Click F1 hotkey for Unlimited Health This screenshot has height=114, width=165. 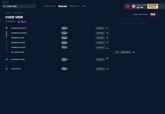click(107, 28)
